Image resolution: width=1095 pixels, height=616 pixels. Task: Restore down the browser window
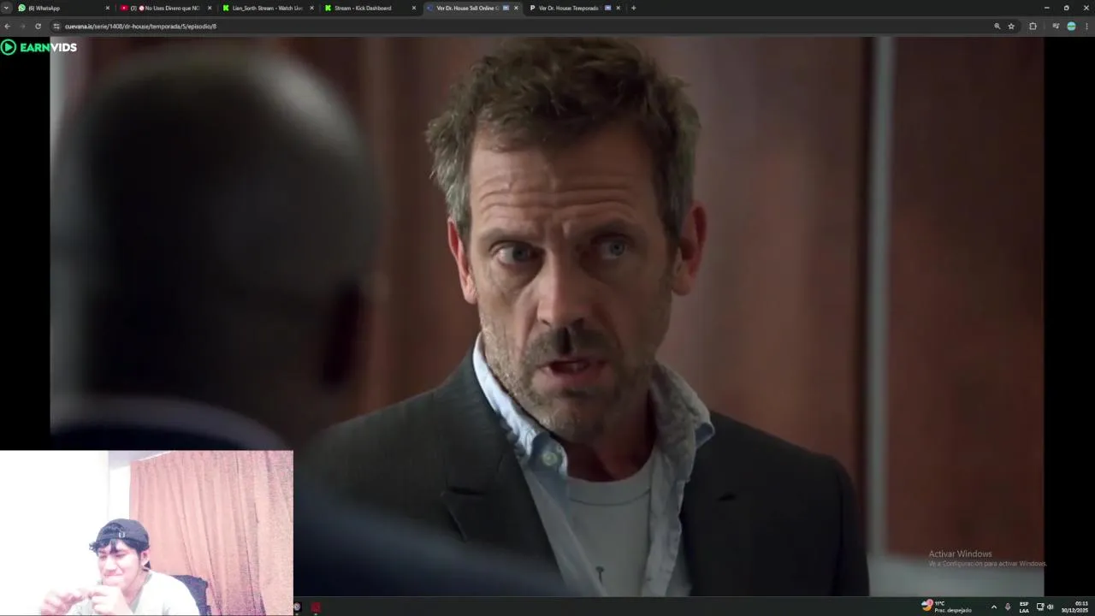click(x=1066, y=8)
